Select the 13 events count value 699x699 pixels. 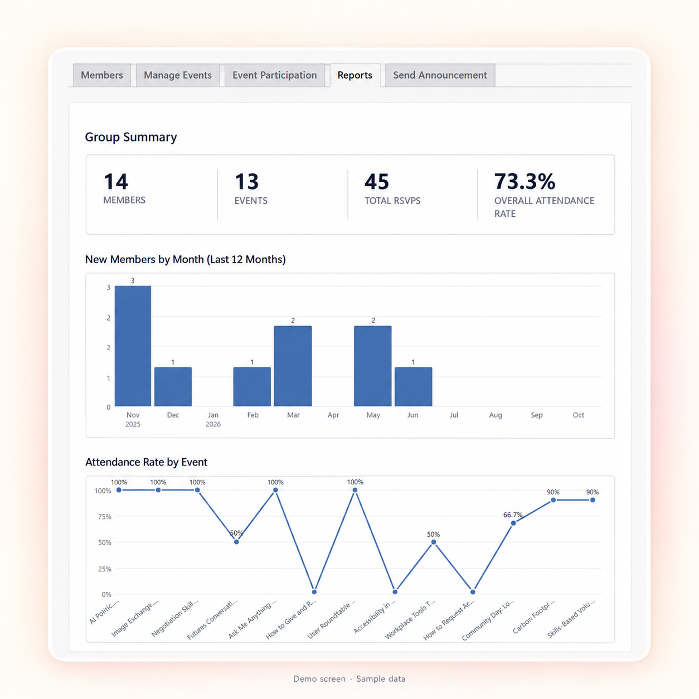[246, 182]
